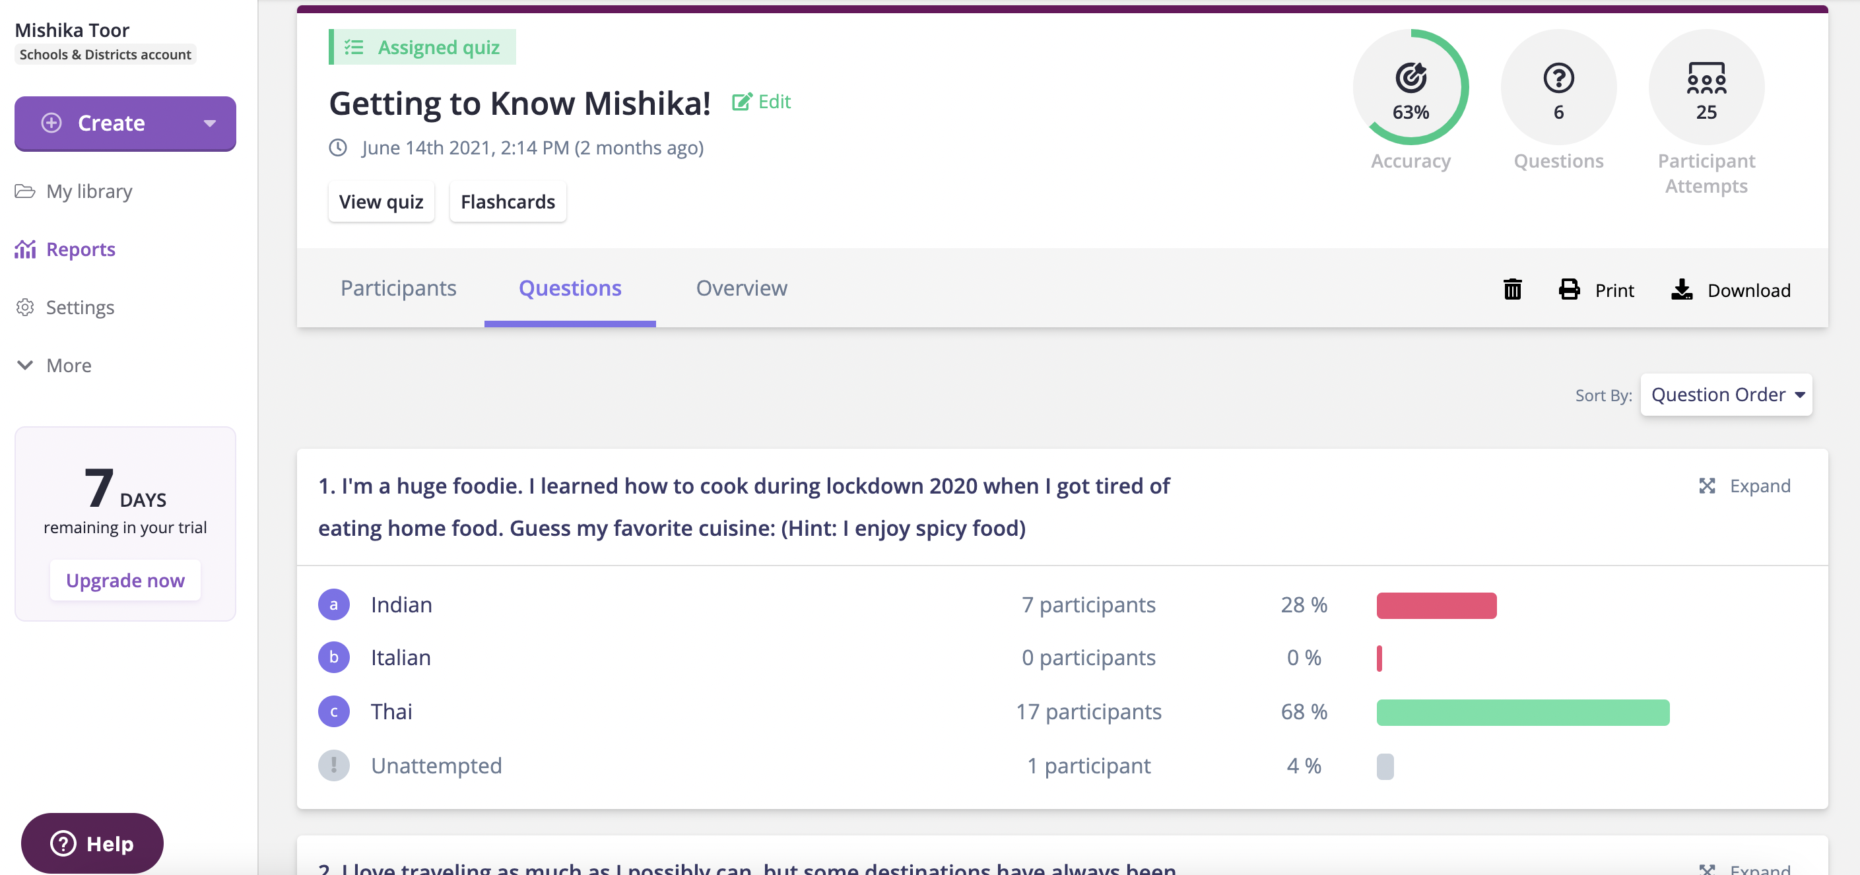Click the Participant Attempts people icon
The width and height of the screenshot is (1860, 875).
click(x=1706, y=78)
